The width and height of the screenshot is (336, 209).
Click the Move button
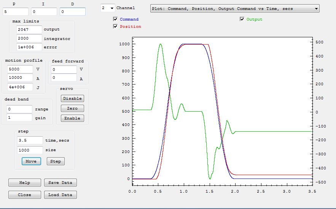point(31,161)
